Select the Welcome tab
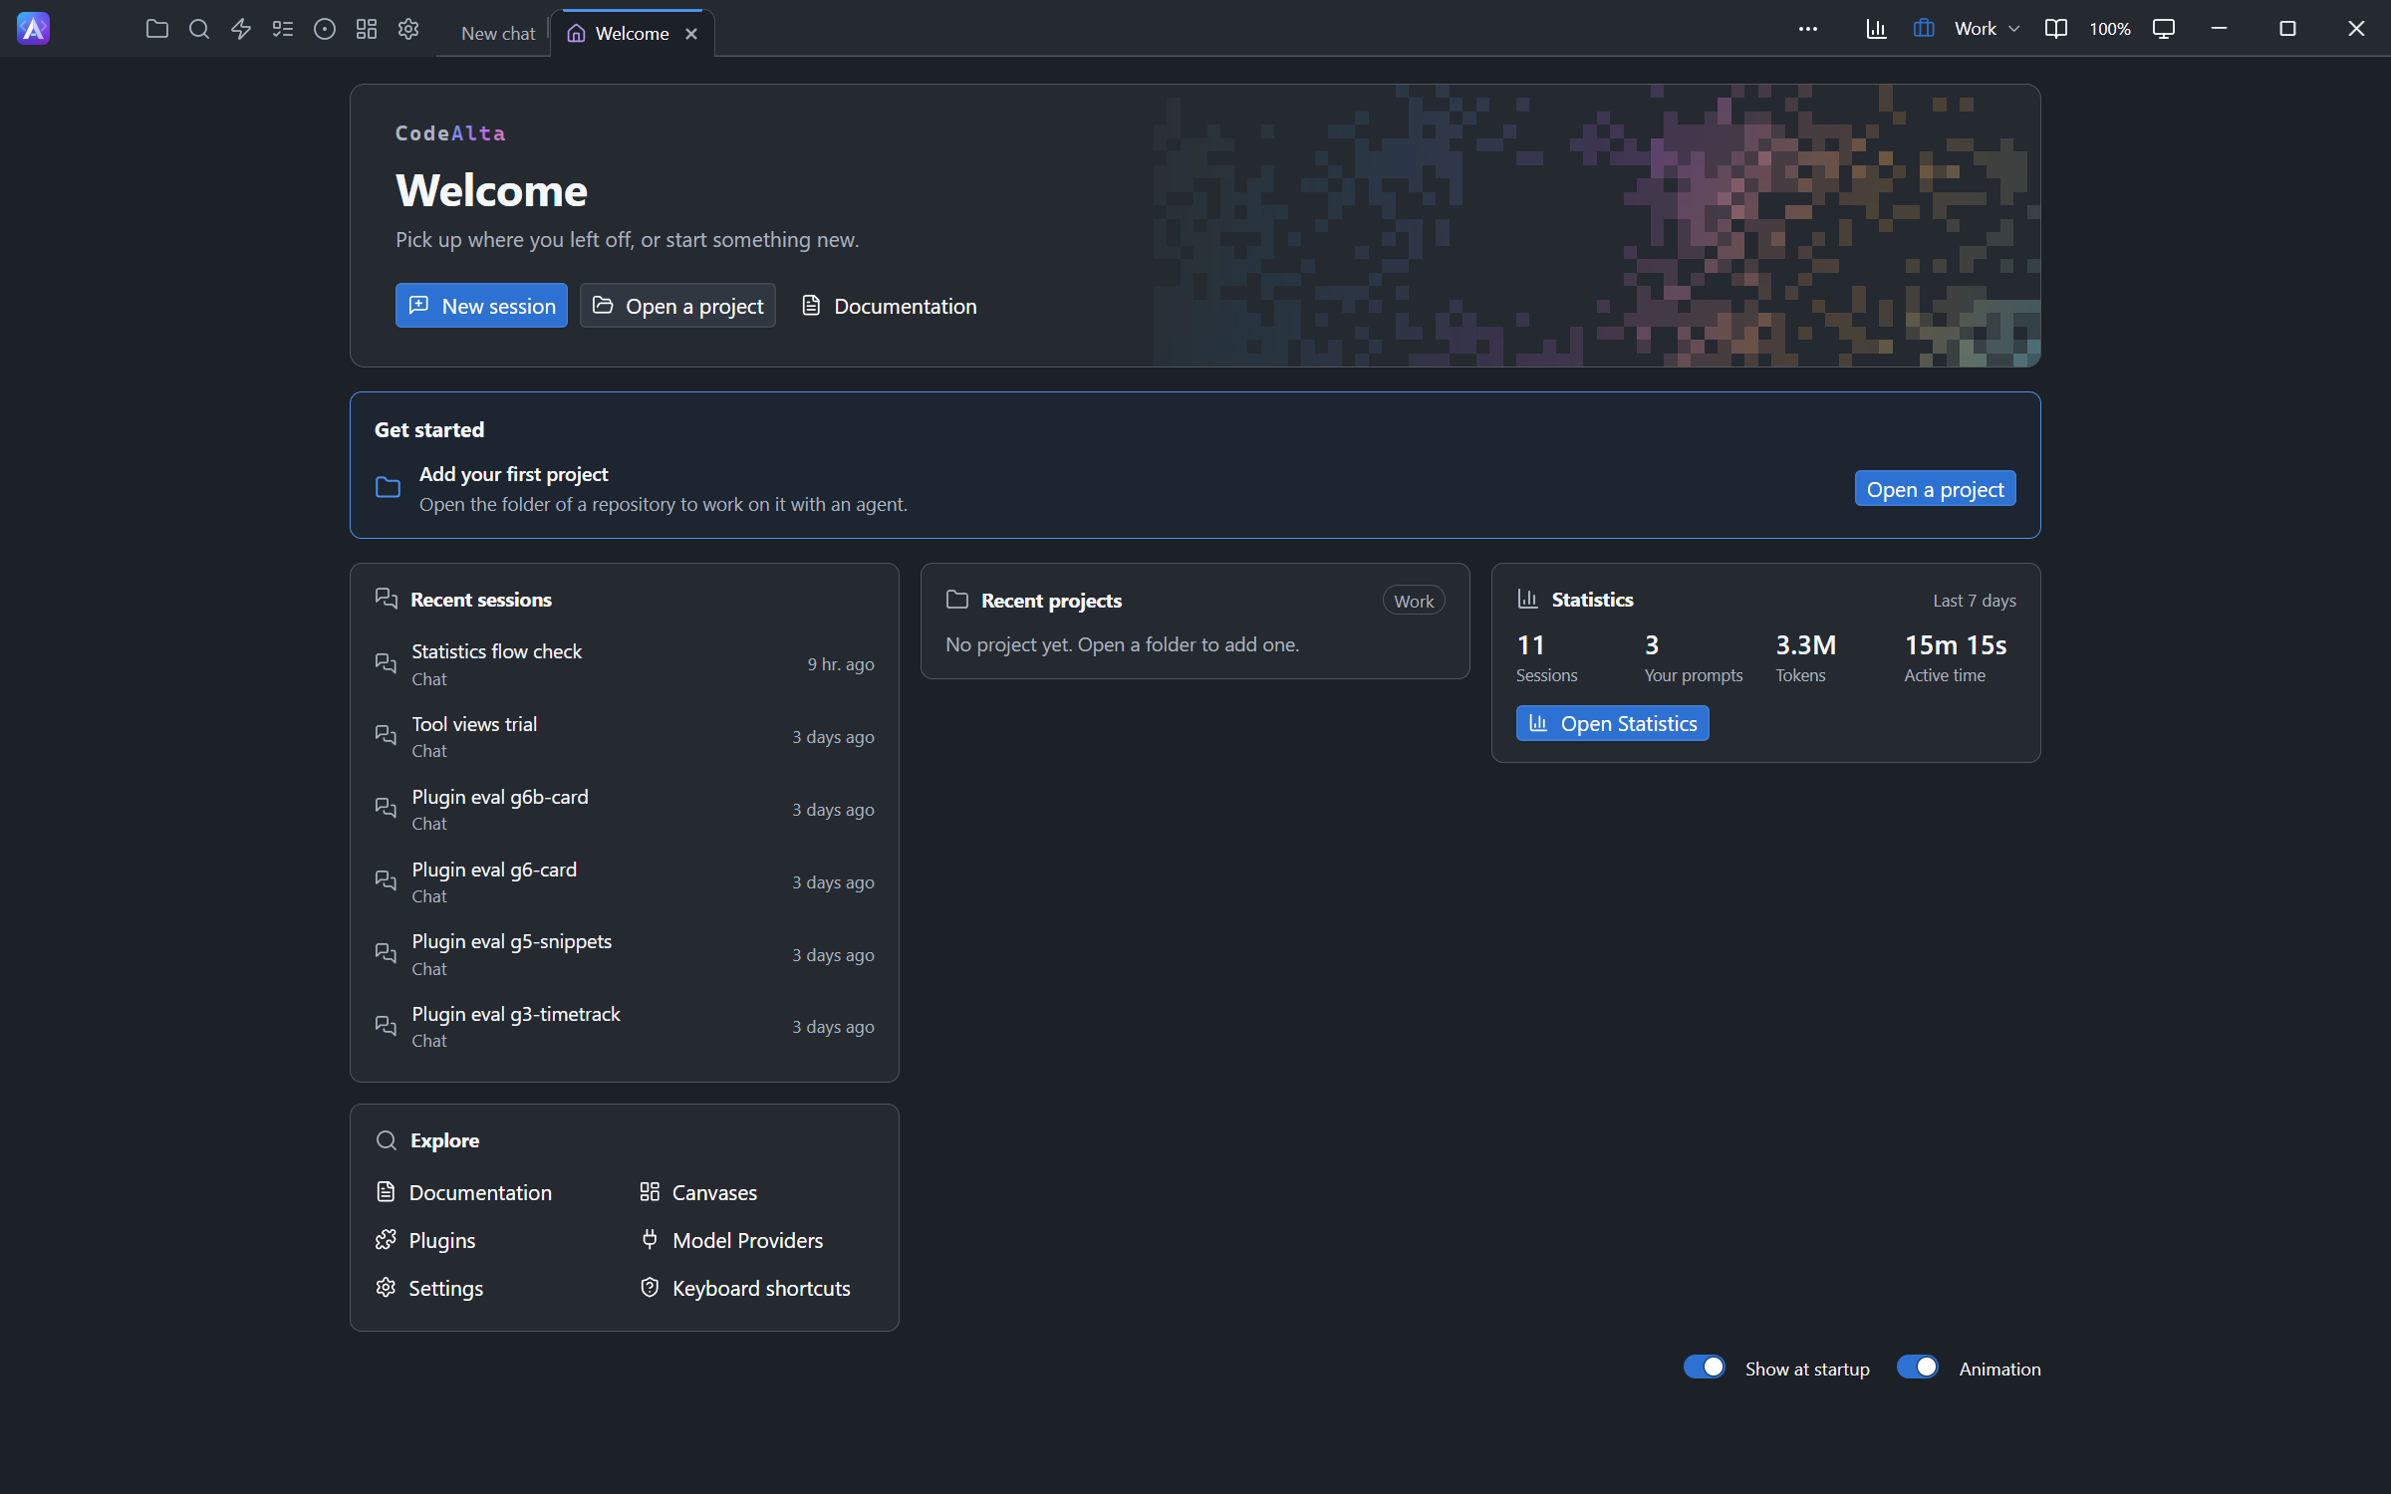This screenshot has height=1494, width=2391. tap(632, 33)
